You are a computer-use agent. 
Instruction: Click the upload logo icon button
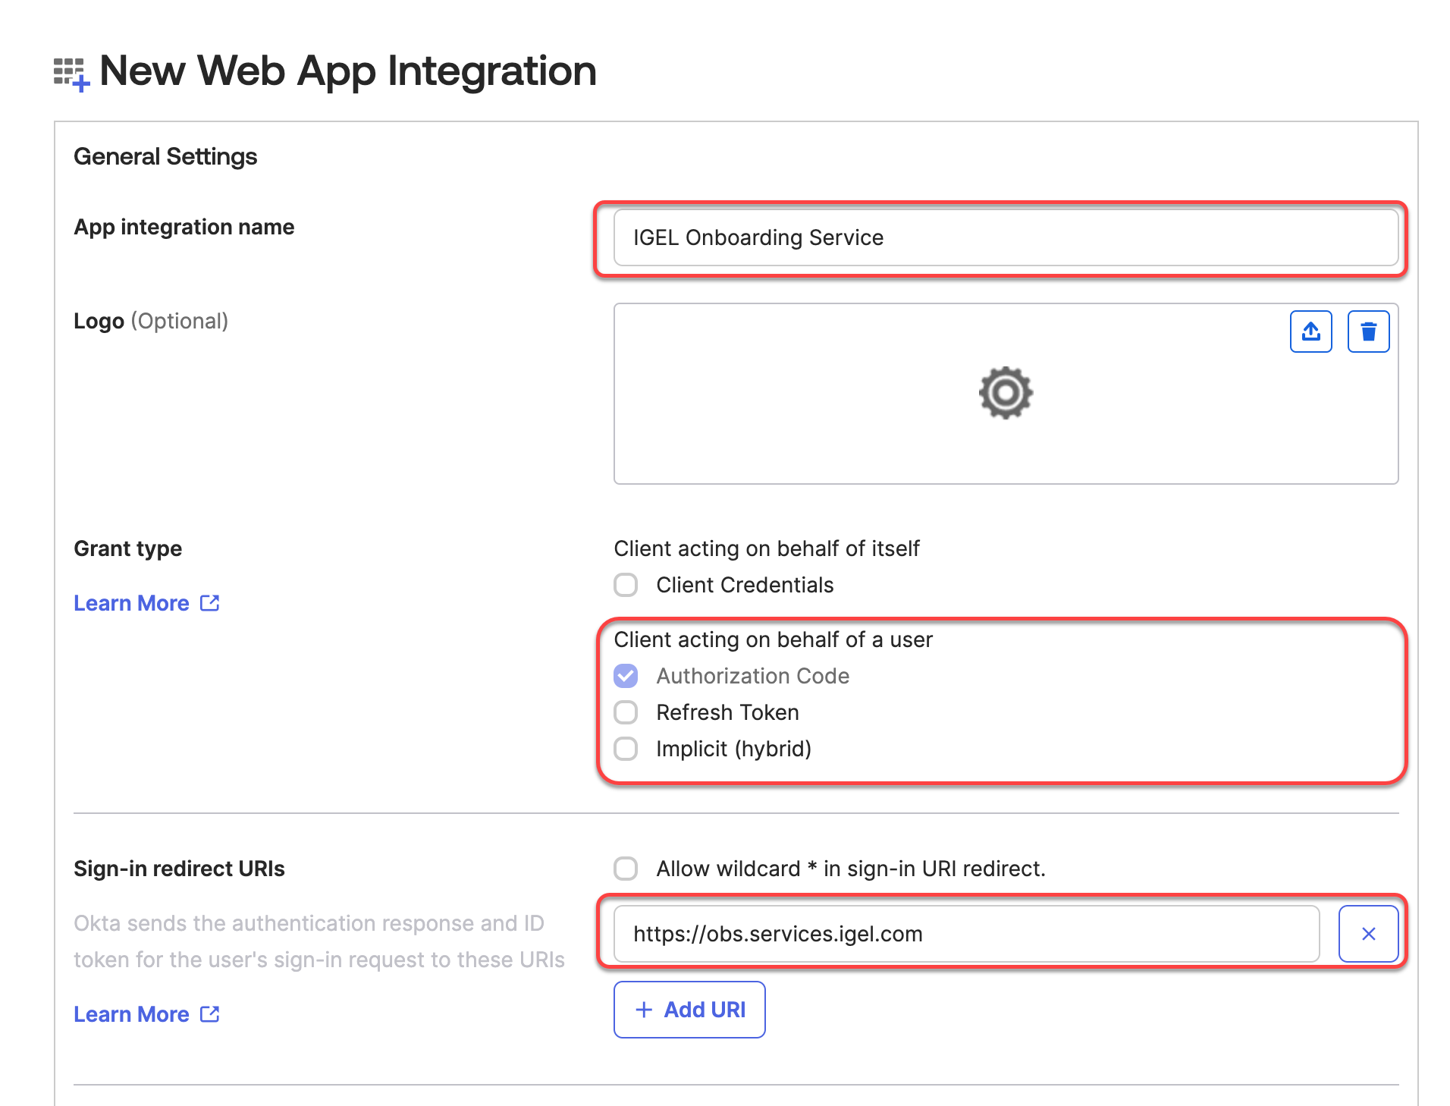coord(1310,331)
